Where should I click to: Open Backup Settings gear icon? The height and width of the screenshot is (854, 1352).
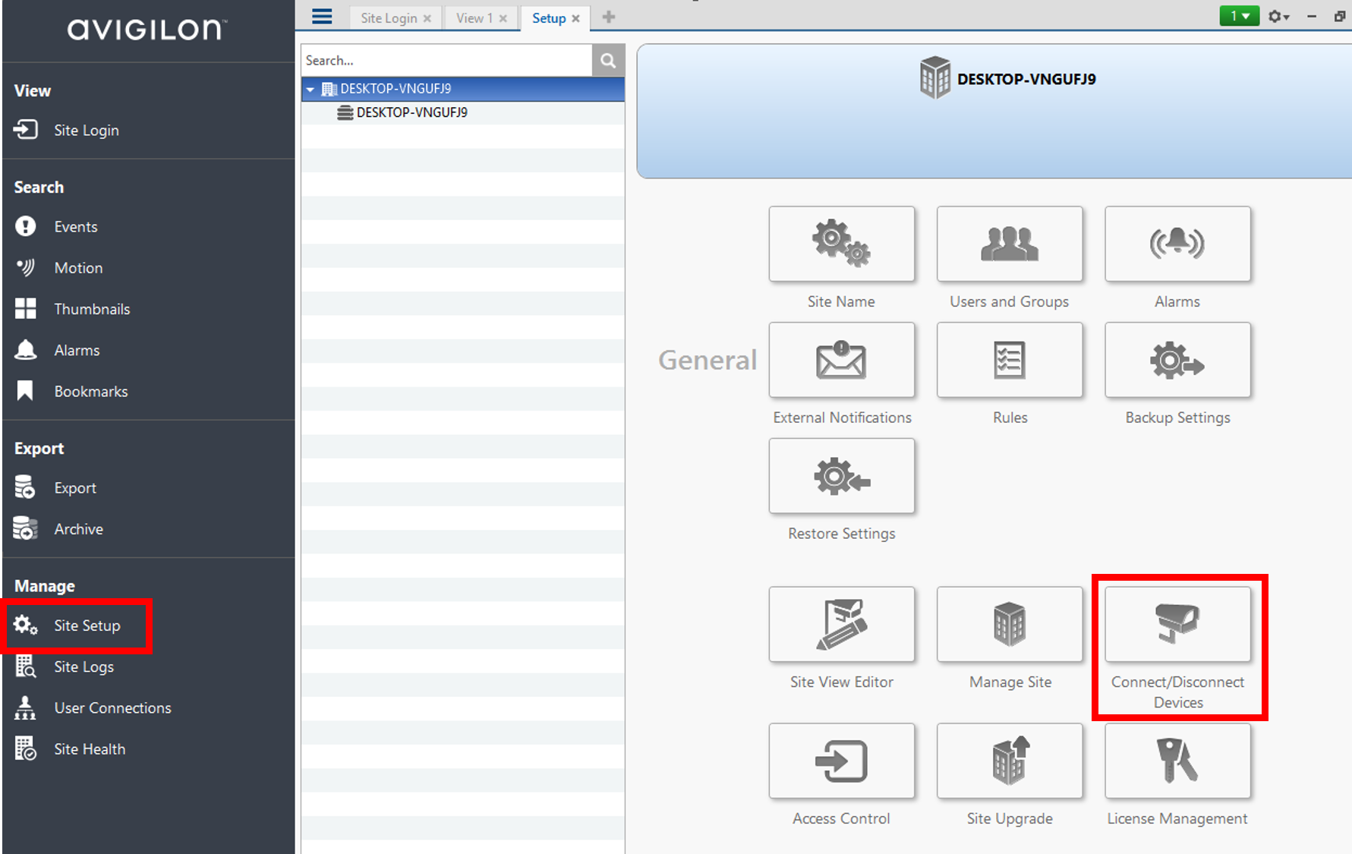[x=1177, y=360]
